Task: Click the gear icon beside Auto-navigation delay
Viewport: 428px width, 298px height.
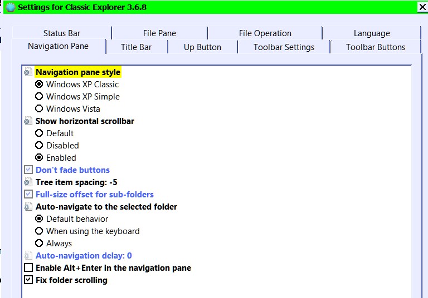Action: point(28,256)
